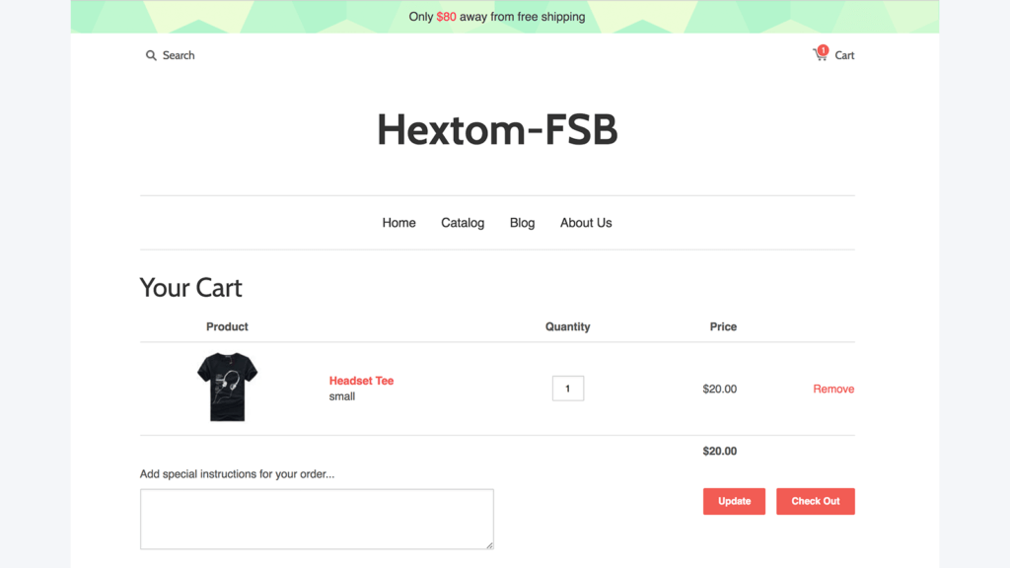Screen dimensions: 1010x568
Task: Click the quantity input field
Action: [x=567, y=388]
